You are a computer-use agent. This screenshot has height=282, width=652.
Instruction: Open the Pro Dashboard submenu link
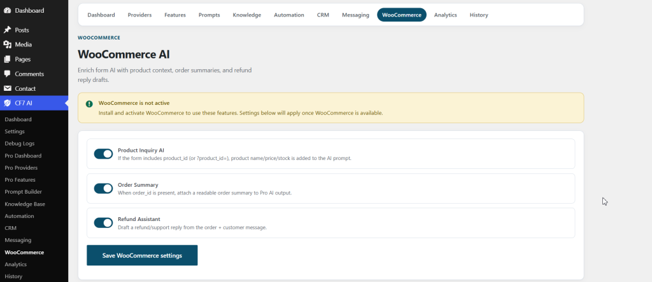23,156
